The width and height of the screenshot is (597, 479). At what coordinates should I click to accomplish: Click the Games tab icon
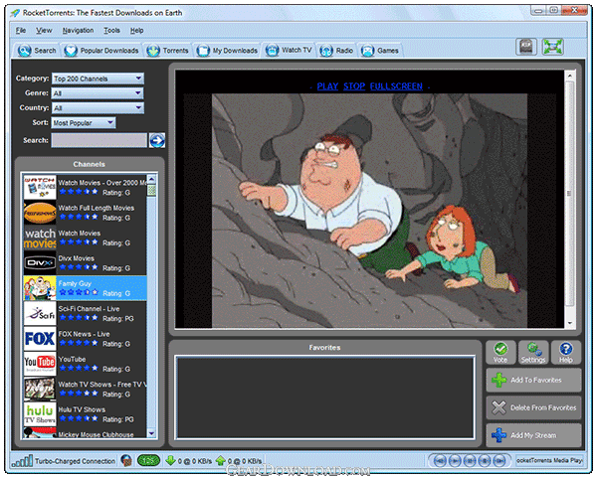[368, 51]
